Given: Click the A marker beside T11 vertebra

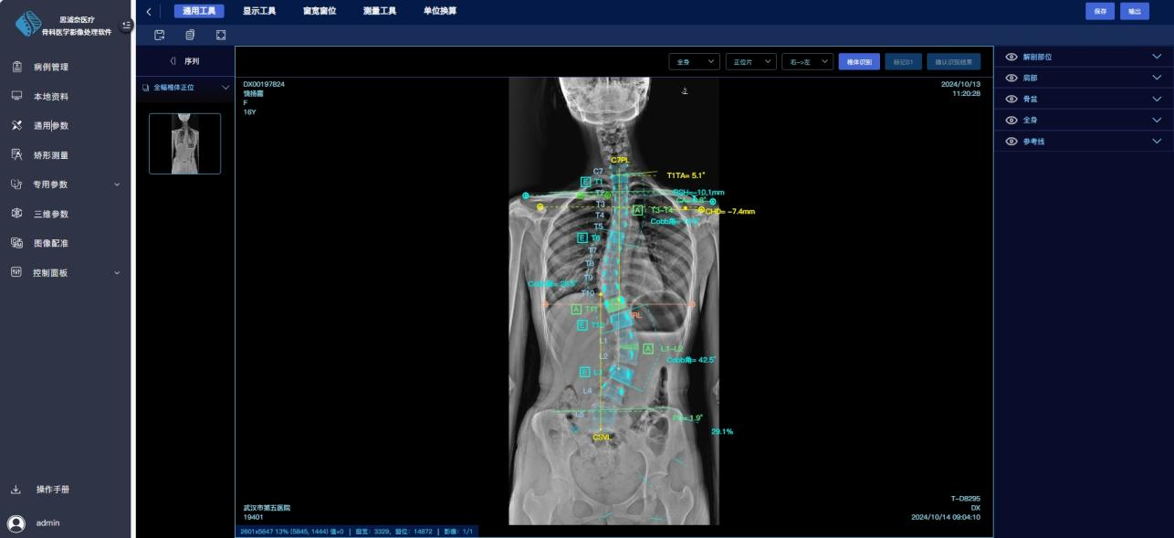Looking at the screenshot, I should coord(576,310).
